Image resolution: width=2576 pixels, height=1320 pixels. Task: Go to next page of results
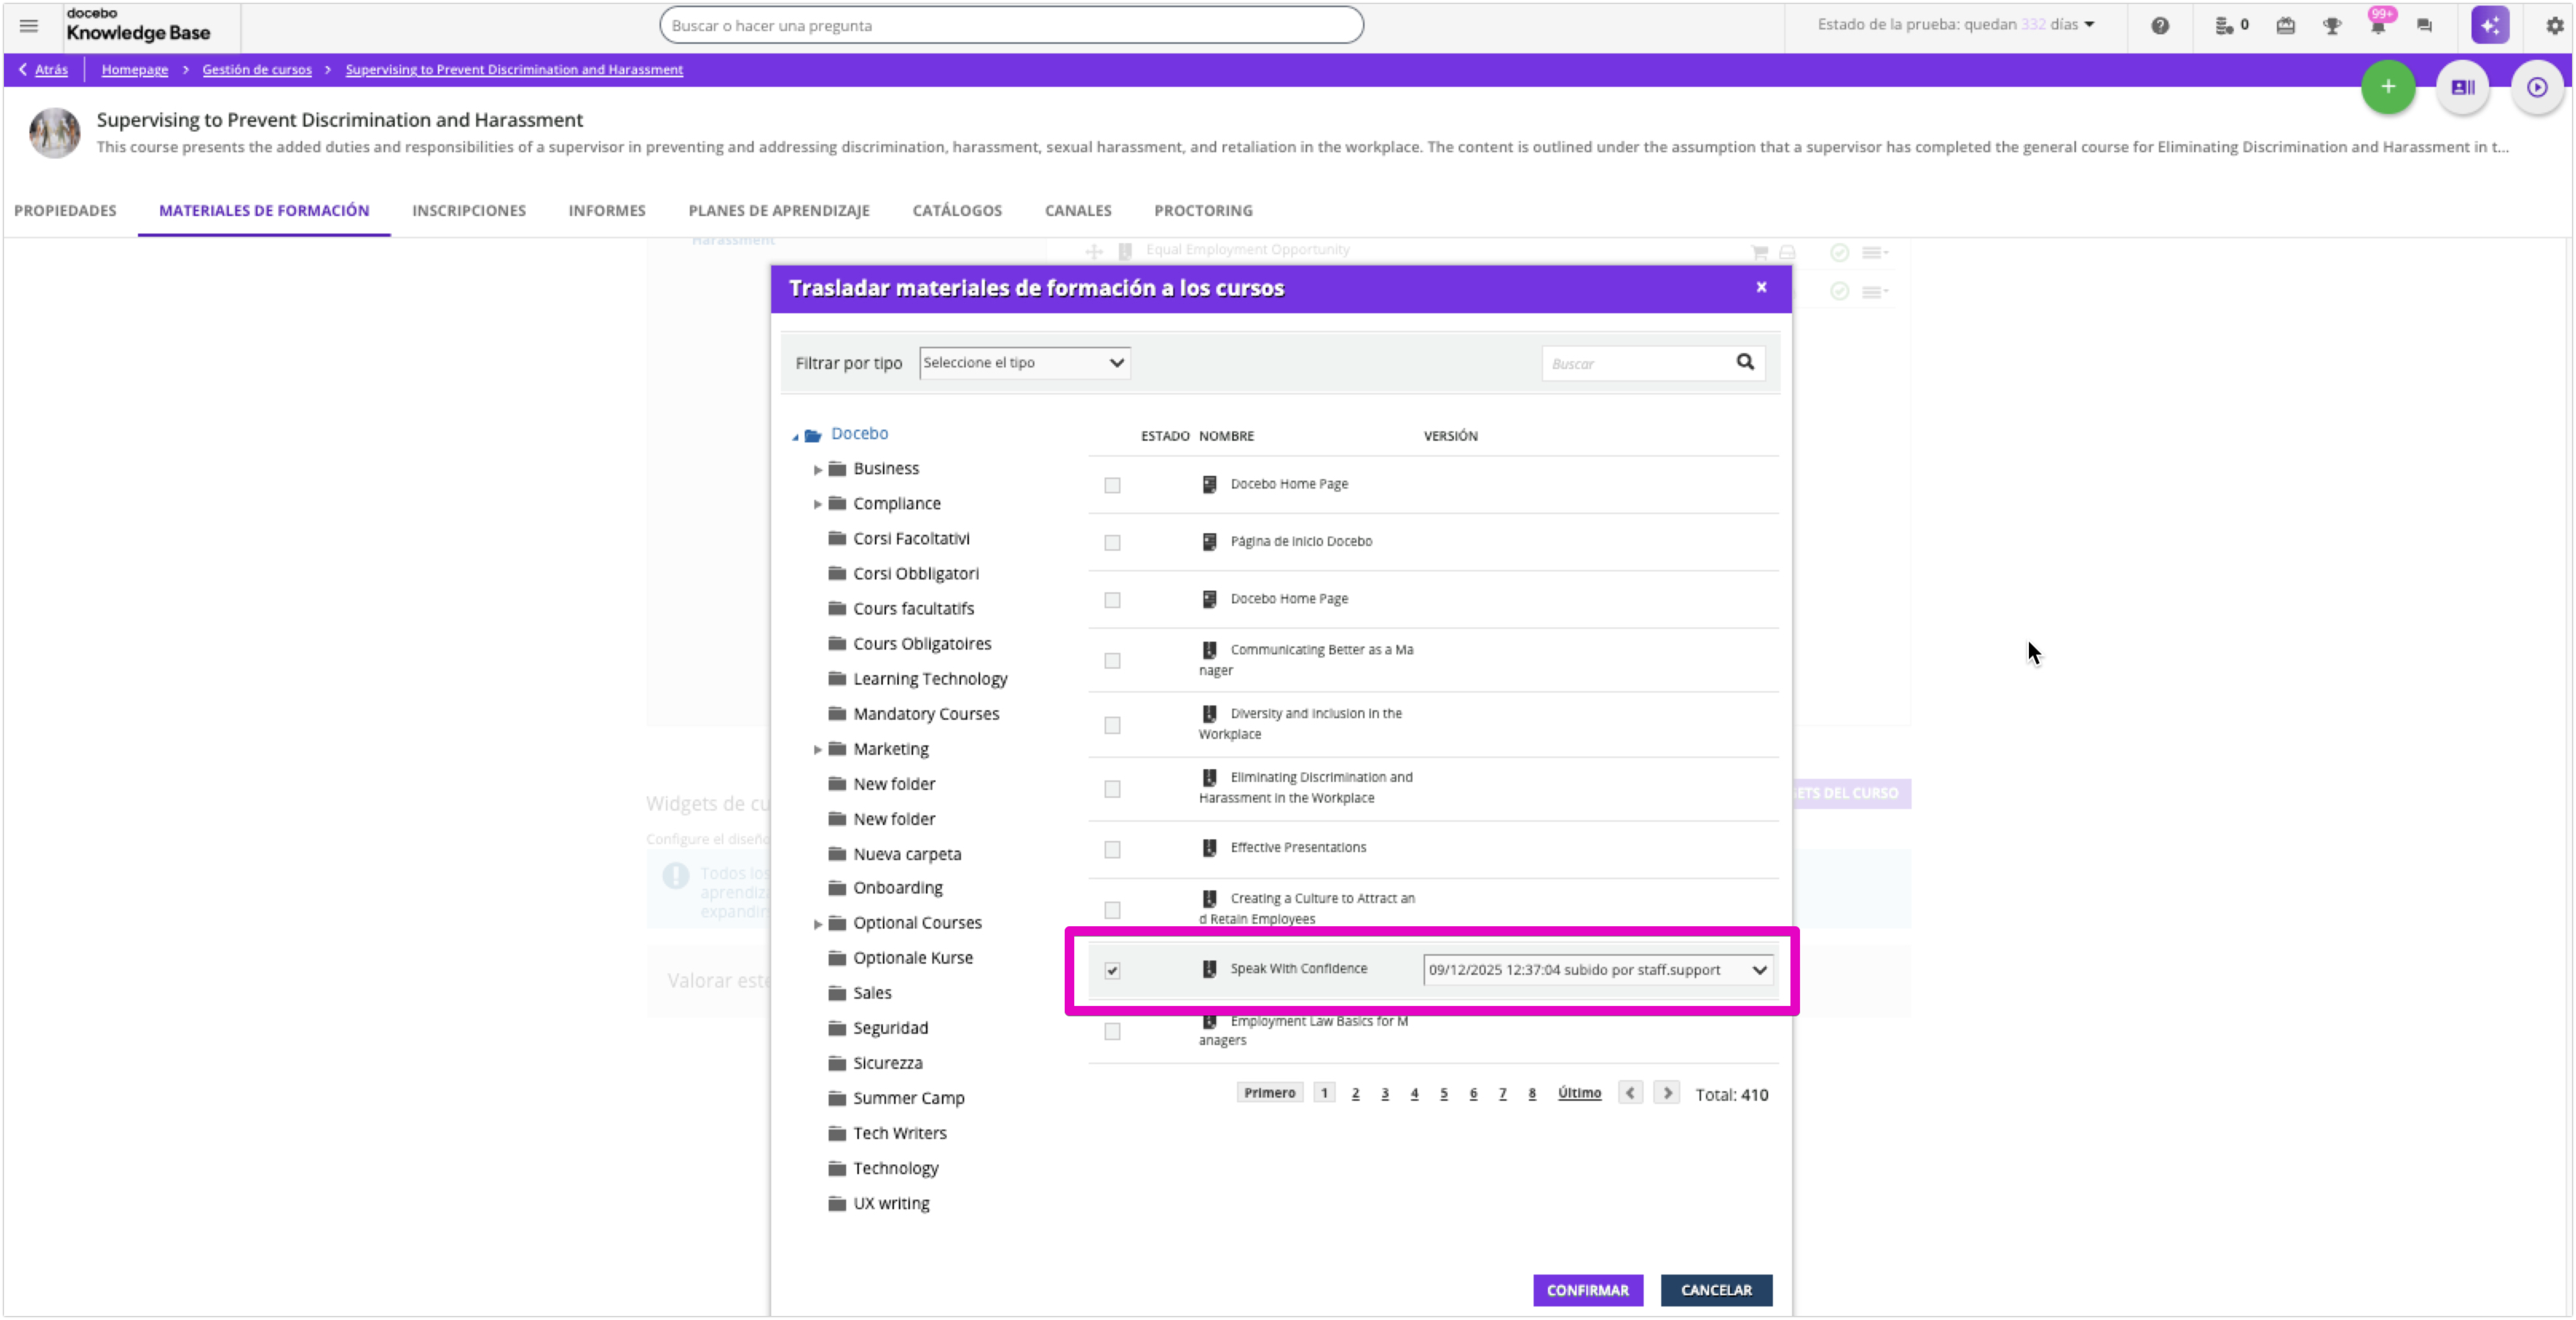[1667, 1093]
